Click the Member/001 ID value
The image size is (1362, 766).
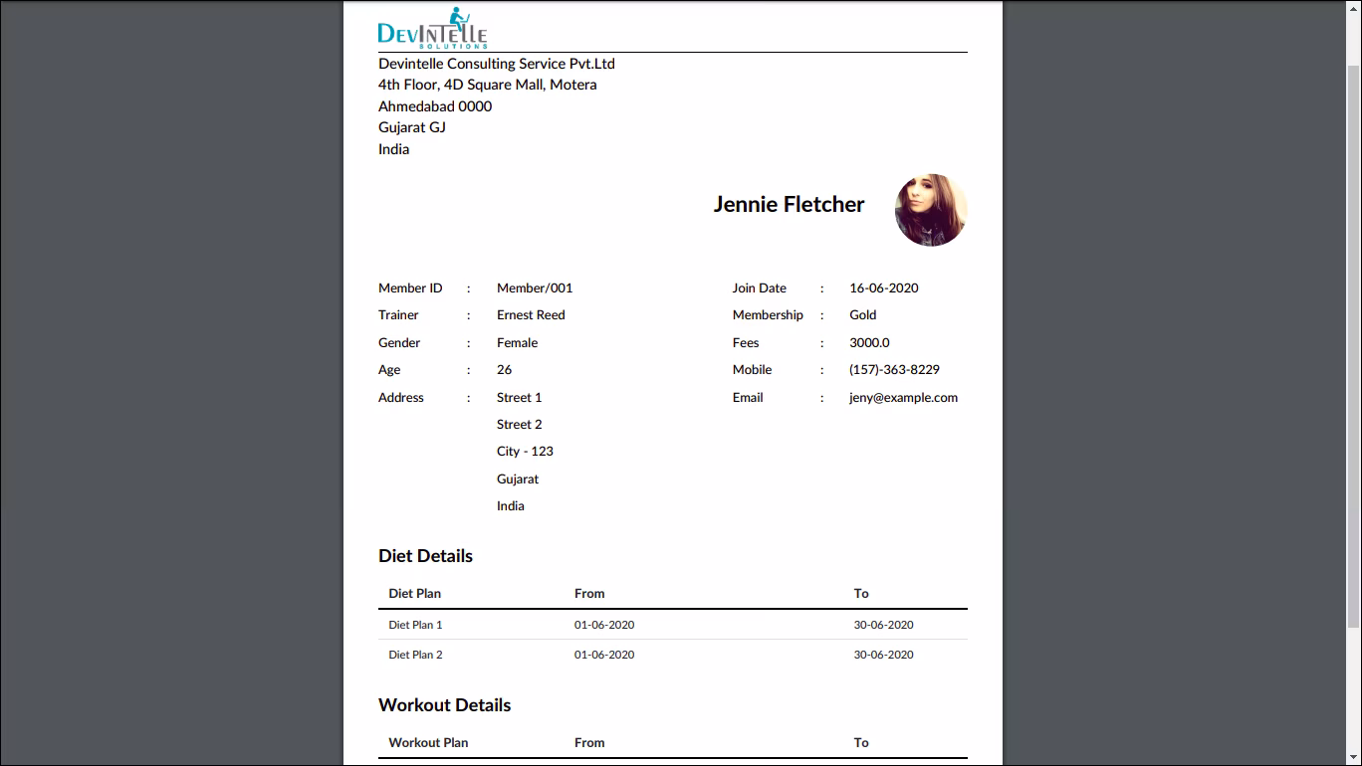(x=535, y=287)
